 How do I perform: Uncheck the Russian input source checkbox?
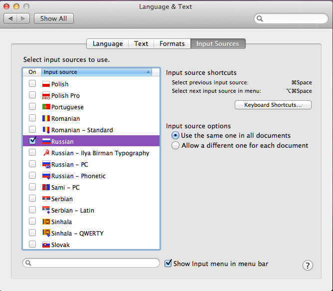32,141
